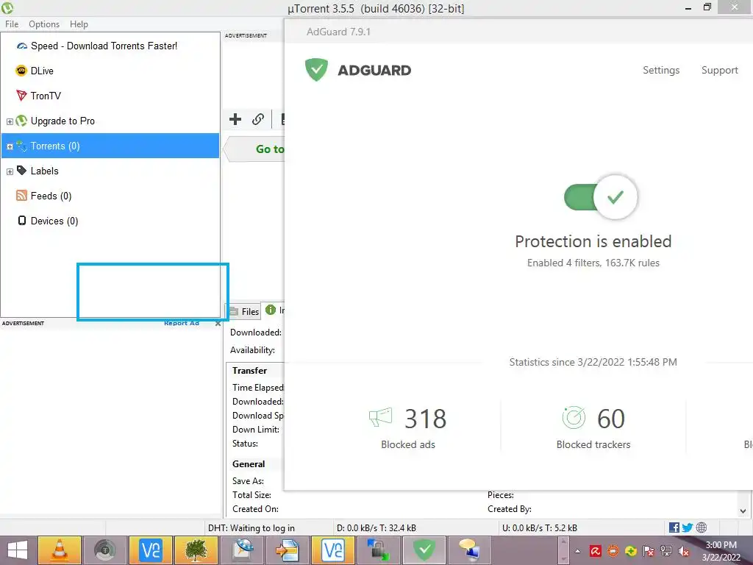Viewport: 753px width, 565px height.
Task: Open the chat bubble computer taskbar app
Action: 470,550
